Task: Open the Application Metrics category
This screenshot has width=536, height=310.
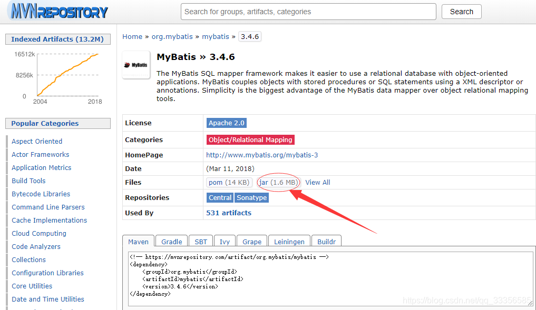Action: (x=41, y=168)
